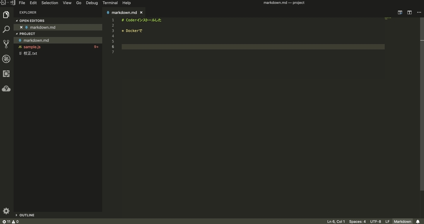424x224 pixels.
Task: Click the heading text on line 1
Action: (141, 20)
